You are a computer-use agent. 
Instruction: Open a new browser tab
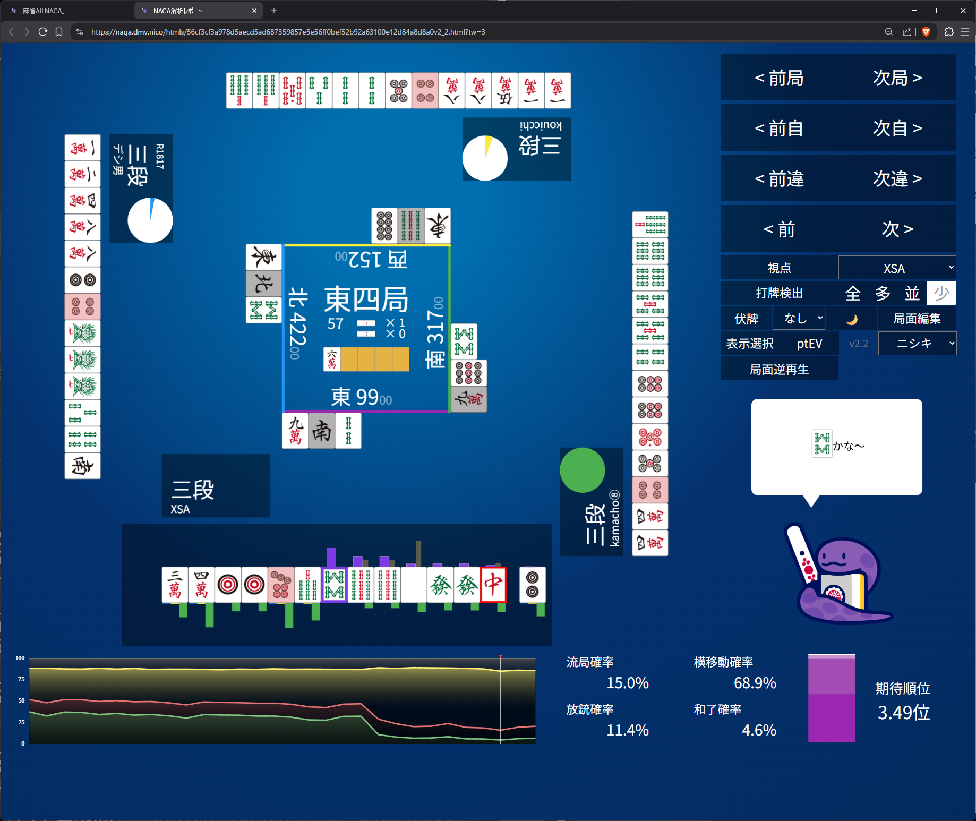(274, 11)
